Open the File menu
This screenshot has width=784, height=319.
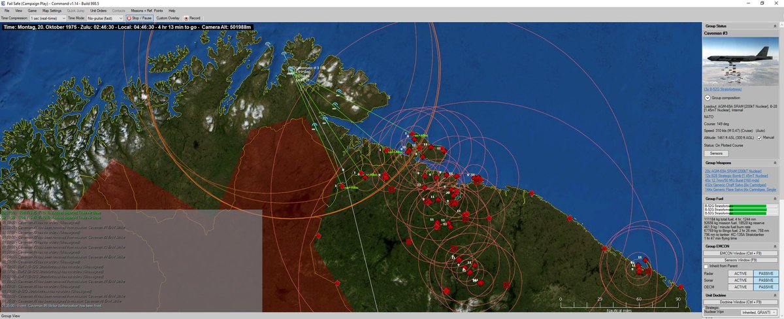click(x=7, y=11)
